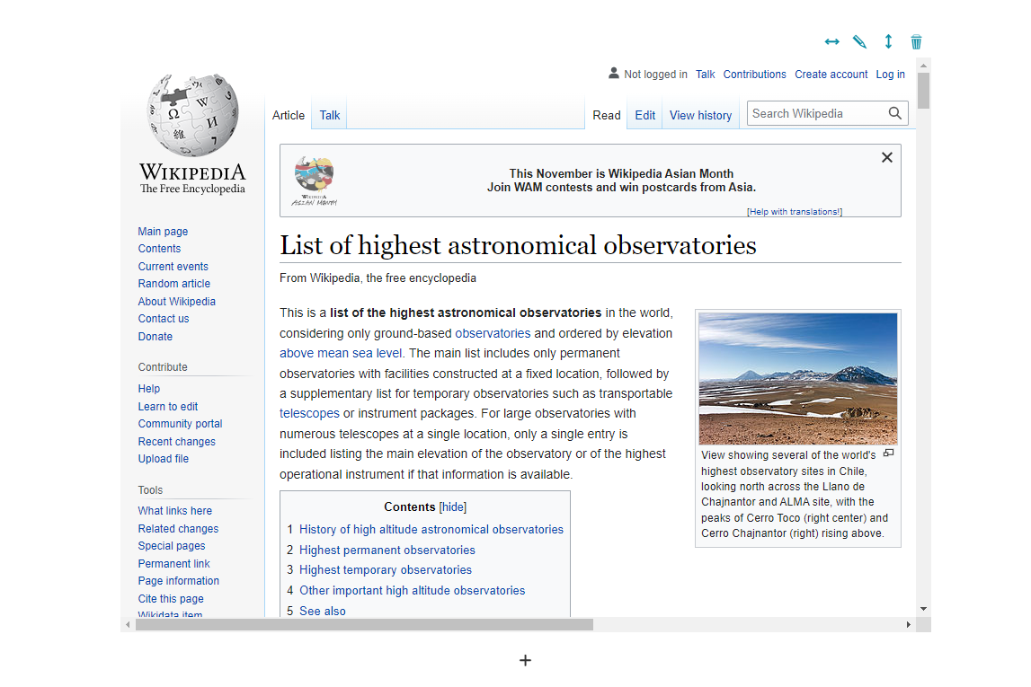Click the horizontal scrollbar right arrow
The height and width of the screenshot is (687, 1031).
pyautogui.click(x=908, y=624)
